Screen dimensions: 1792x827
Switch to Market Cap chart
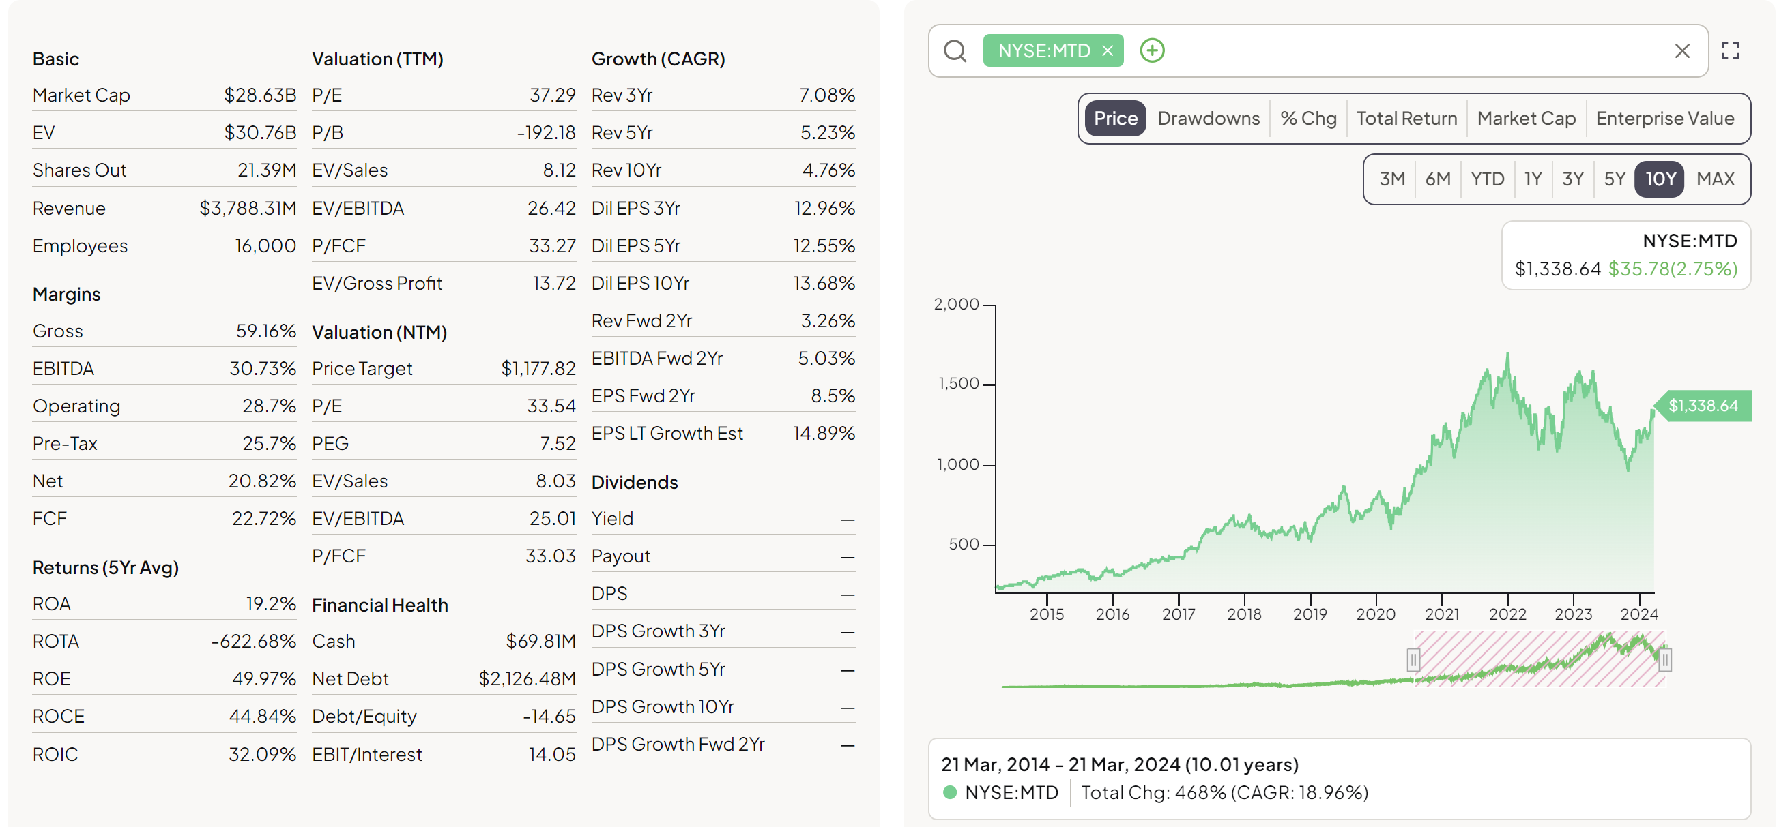coord(1526,119)
